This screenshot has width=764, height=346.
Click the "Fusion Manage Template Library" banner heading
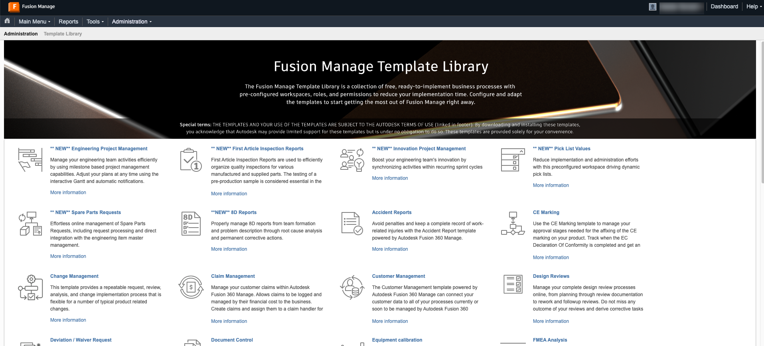[381, 67]
